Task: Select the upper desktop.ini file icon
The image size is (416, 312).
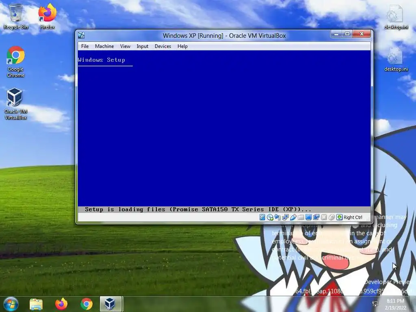Action: (396, 17)
